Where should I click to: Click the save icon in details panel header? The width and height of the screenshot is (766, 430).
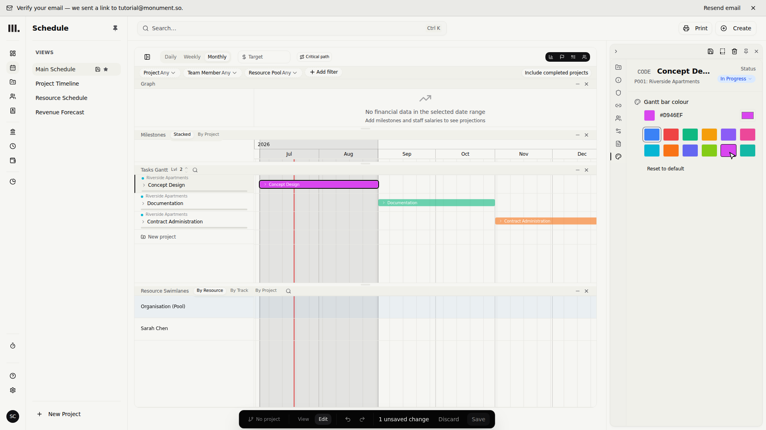pos(711,51)
